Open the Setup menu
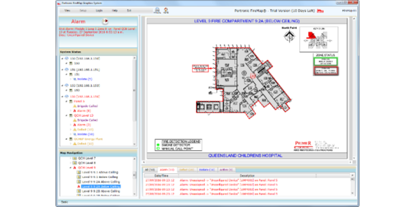Screen dimensions: 415x207 83,10
